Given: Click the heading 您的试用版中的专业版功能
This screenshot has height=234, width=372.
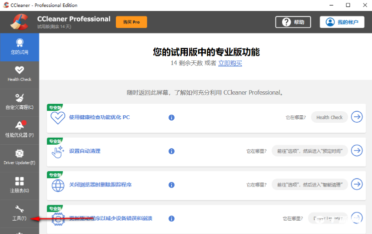Looking at the screenshot, I should [x=206, y=52].
